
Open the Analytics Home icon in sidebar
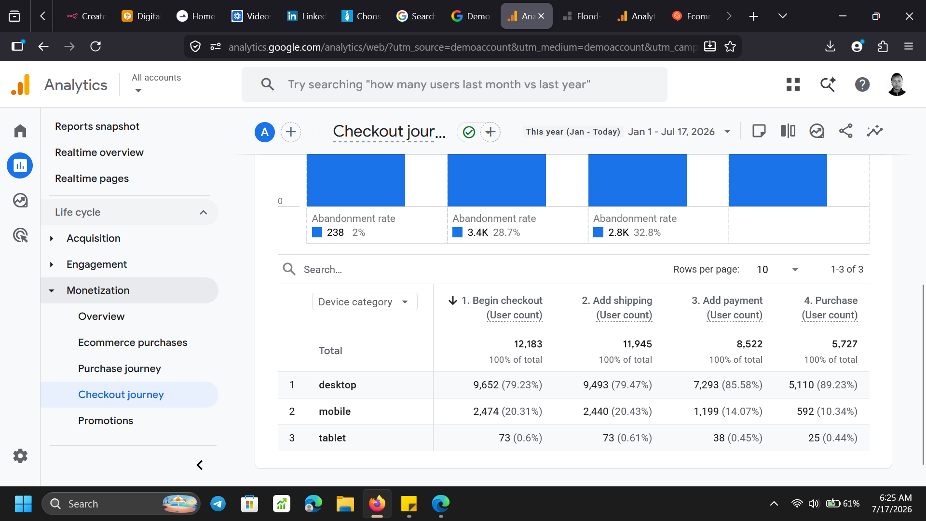click(x=20, y=131)
